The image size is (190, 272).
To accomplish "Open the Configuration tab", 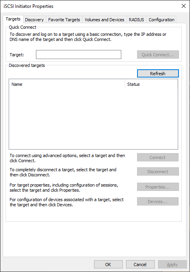I will click(162, 20).
